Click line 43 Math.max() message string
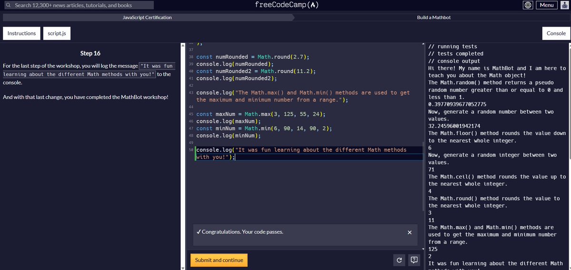The image size is (571, 270). point(303,96)
